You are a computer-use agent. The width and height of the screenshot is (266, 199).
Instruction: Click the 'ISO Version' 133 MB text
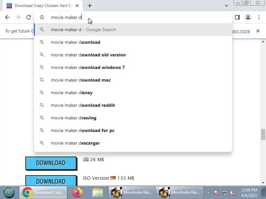109,178
